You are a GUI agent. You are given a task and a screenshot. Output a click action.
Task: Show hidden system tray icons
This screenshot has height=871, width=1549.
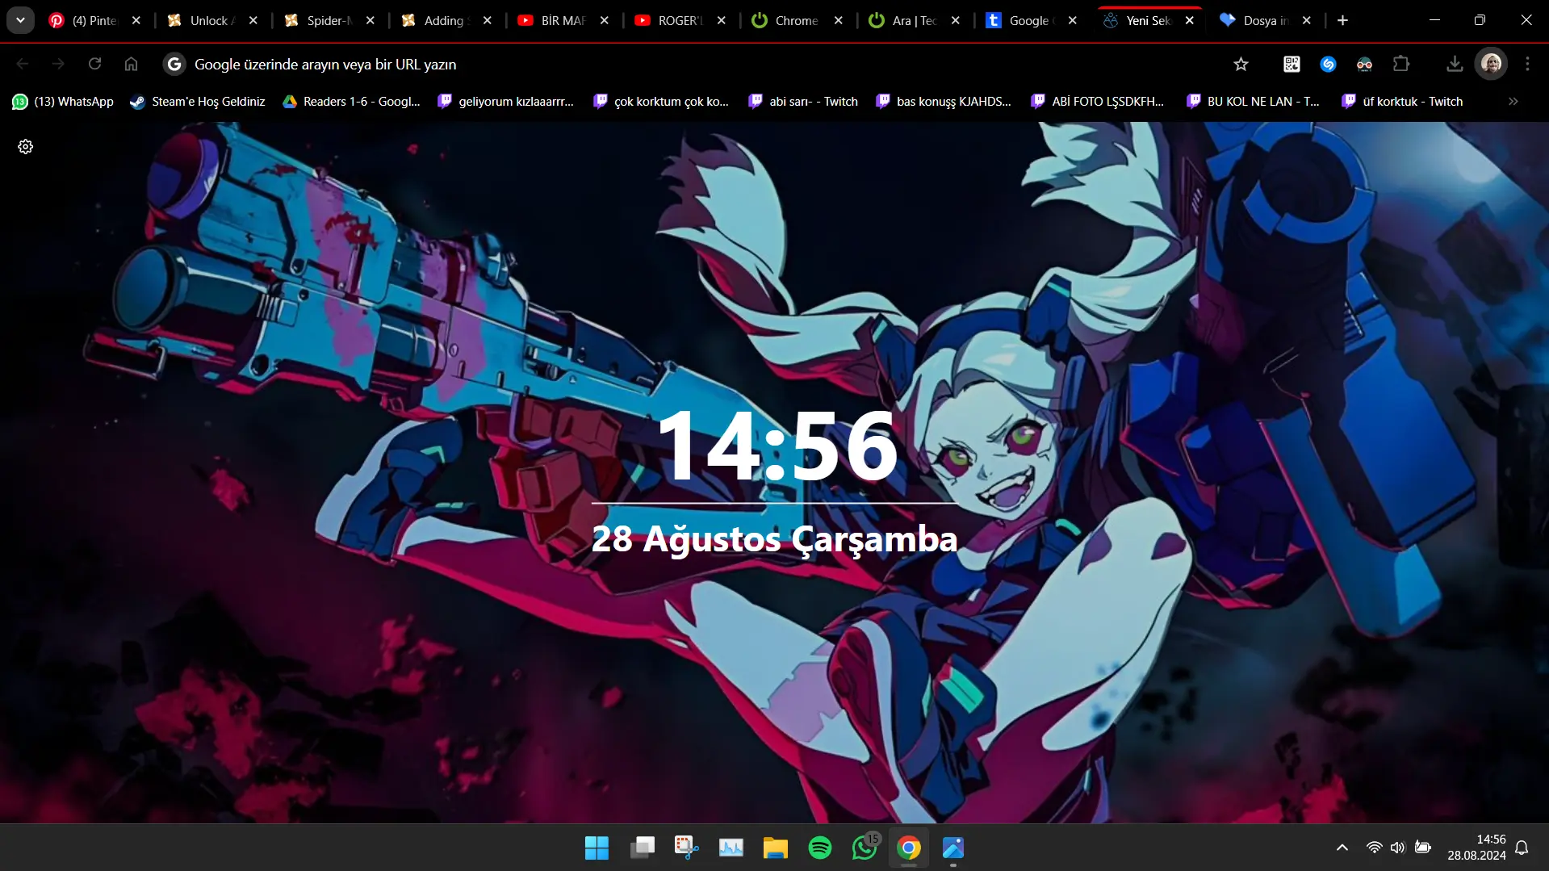1342,848
